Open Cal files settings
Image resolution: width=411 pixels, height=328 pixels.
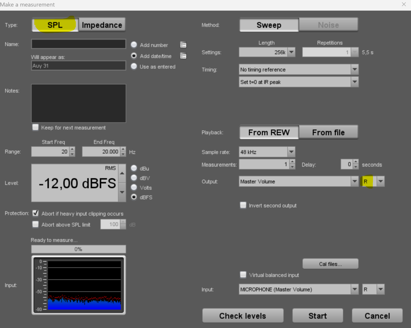330,264
